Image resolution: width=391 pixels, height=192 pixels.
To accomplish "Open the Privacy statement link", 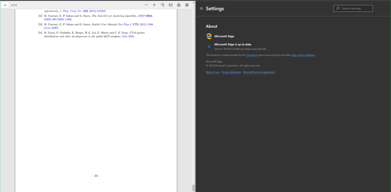I will pos(231,72).
